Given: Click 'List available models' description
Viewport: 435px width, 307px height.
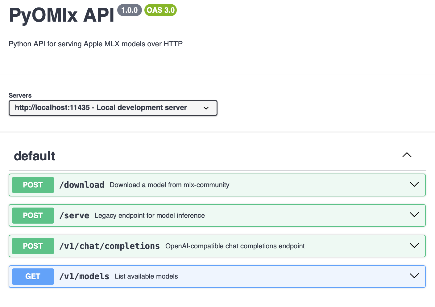Looking at the screenshot, I should 146,276.
